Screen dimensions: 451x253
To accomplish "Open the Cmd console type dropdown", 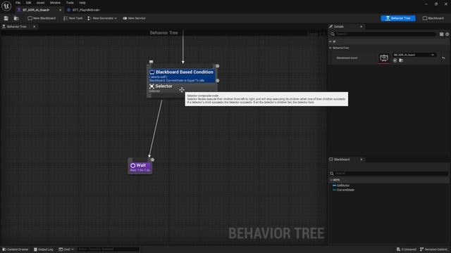I will pyautogui.click(x=66, y=249).
